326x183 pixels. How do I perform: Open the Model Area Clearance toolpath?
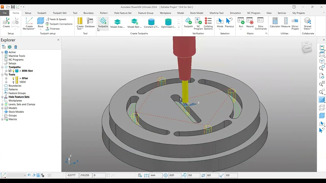click(x=117, y=23)
